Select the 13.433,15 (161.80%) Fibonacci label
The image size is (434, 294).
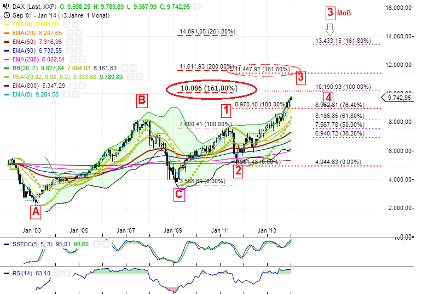click(x=343, y=41)
